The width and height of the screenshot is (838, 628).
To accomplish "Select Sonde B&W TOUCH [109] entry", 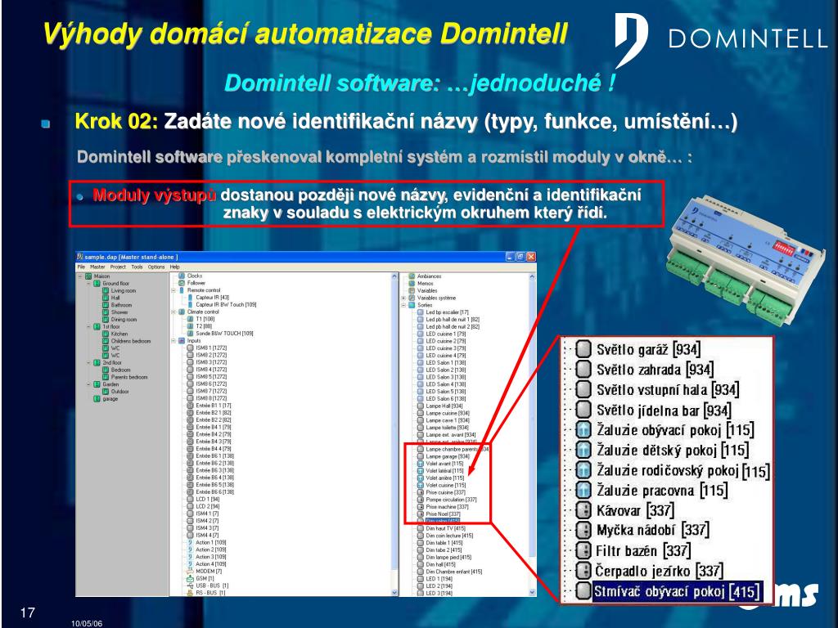I will (x=224, y=334).
